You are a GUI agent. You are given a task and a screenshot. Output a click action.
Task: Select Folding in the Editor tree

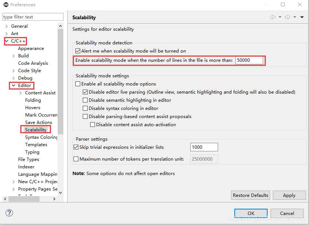click(33, 100)
